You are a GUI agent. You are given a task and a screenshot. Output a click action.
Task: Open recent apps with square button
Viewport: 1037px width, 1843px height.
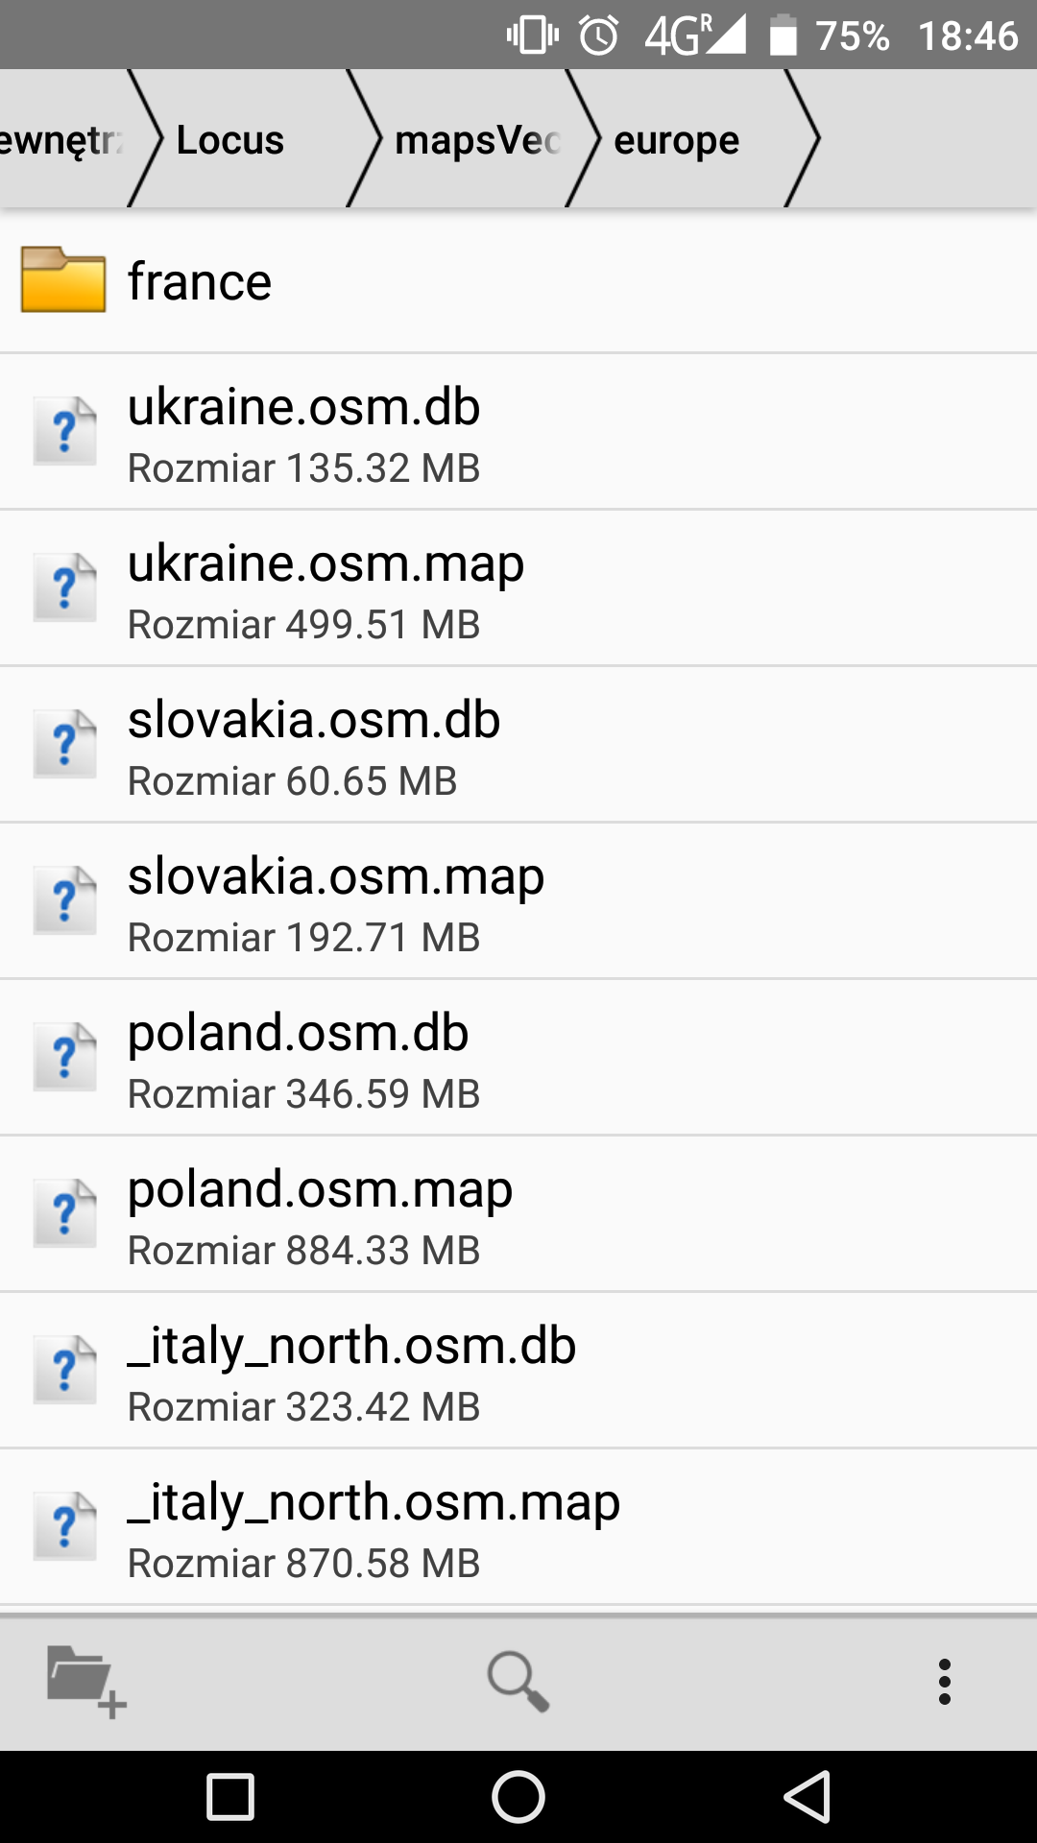click(x=230, y=1796)
